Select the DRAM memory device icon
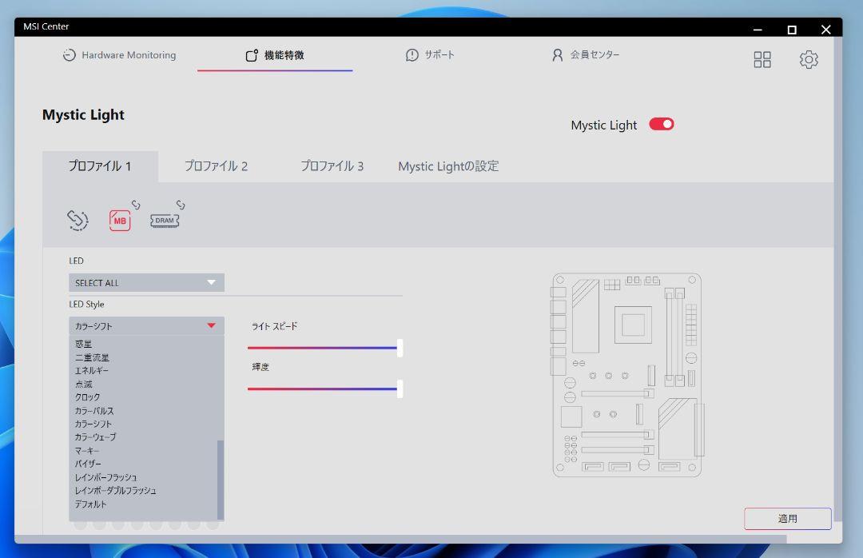This screenshot has width=863, height=558. click(x=165, y=221)
